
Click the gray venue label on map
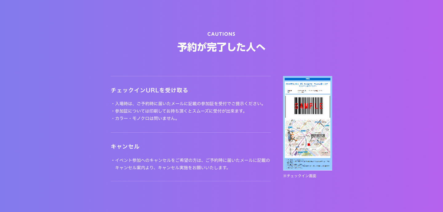[317, 136]
